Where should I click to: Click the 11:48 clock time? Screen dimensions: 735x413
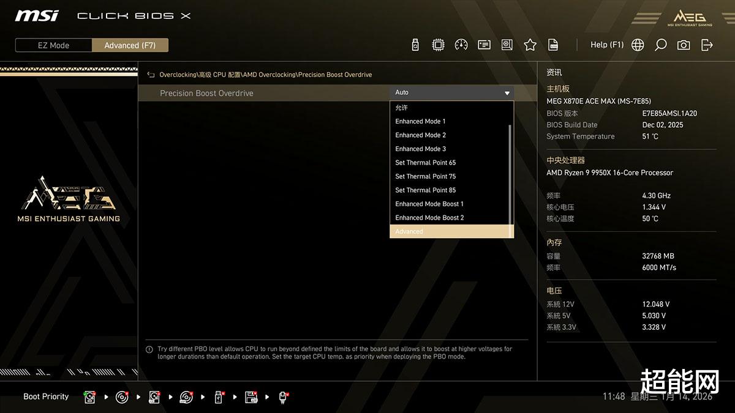pos(614,396)
